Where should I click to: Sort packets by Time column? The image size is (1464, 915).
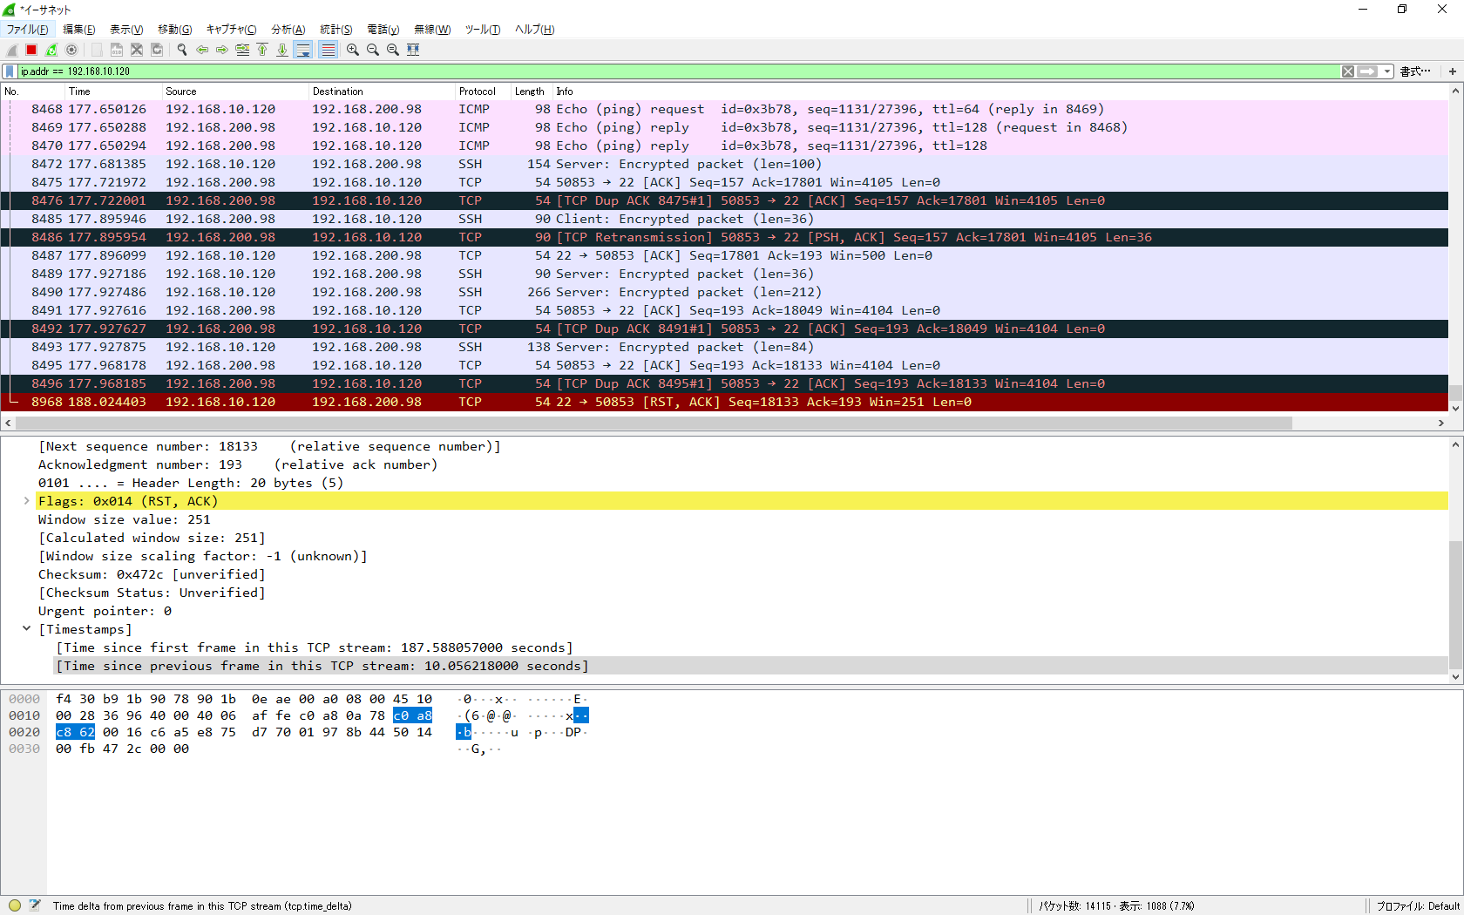point(113,91)
